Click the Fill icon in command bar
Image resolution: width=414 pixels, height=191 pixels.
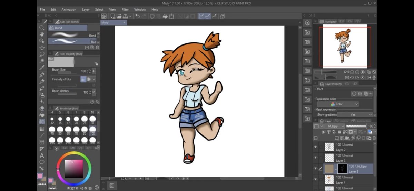tap(165, 16)
